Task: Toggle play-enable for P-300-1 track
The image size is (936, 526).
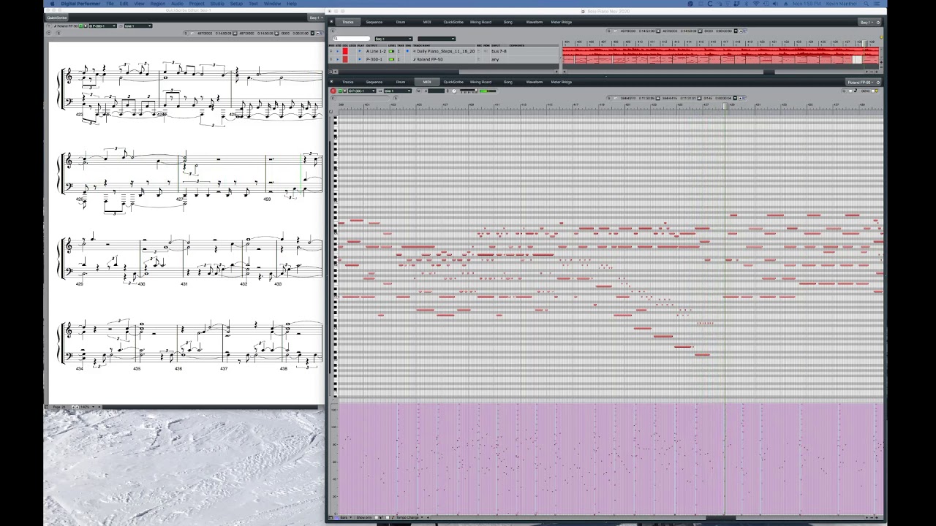Action: point(360,59)
